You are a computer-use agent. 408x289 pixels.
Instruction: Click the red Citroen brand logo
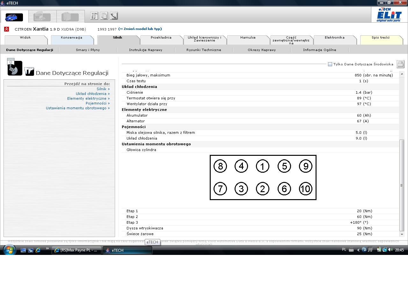coord(6,29)
